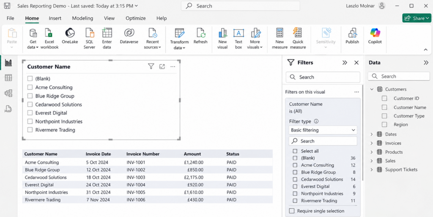Switch to Model view in sidebar
The width and height of the screenshot is (433, 217).
pyautogui.click(x=8, y=93)
